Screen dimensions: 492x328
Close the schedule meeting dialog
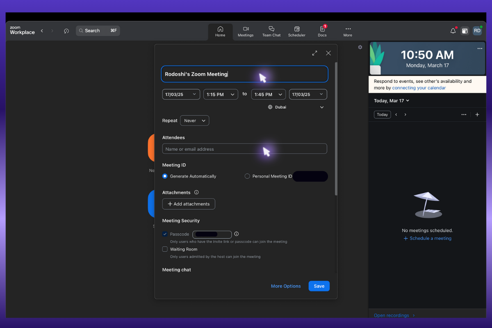pos(328,53)
